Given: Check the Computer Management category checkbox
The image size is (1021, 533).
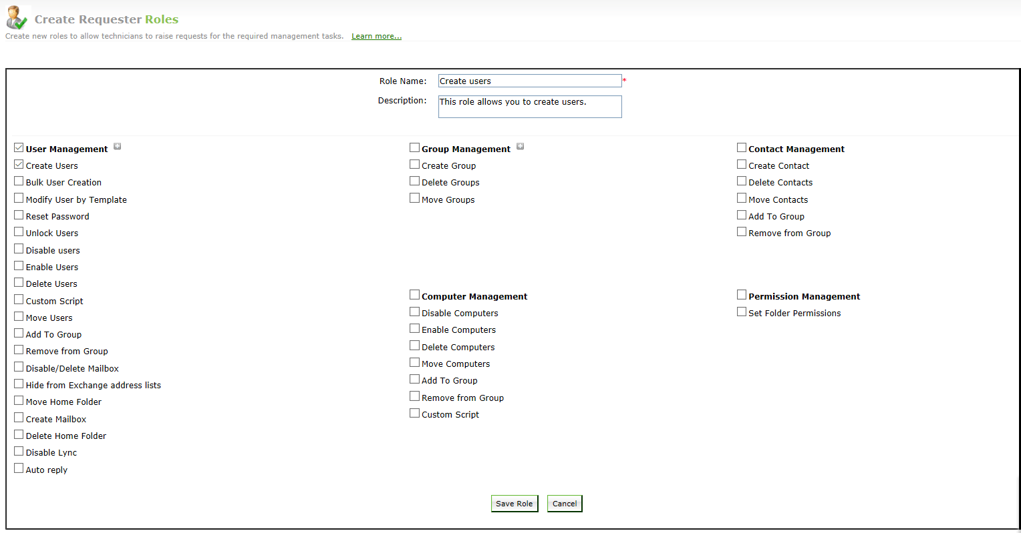Looking at the screenshot, I should click(x=414, y=295).
